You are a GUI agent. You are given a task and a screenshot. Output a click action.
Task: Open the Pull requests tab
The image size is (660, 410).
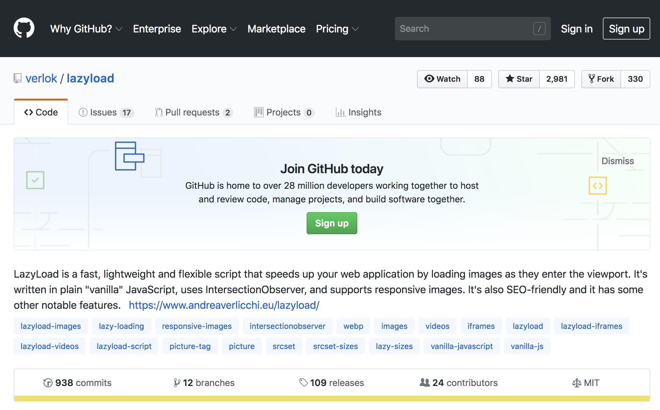194,112
